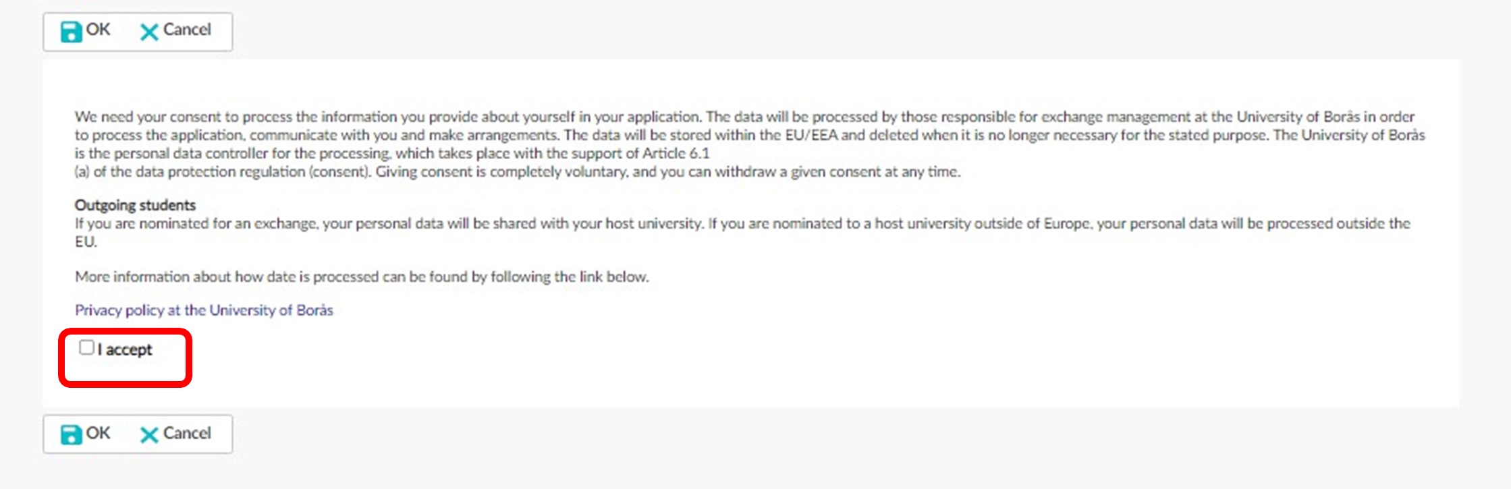Click the "More information about how date is processed" line
Viewport: 1511px width, 489px height.
pyautogui.click(x=362, y=277)
